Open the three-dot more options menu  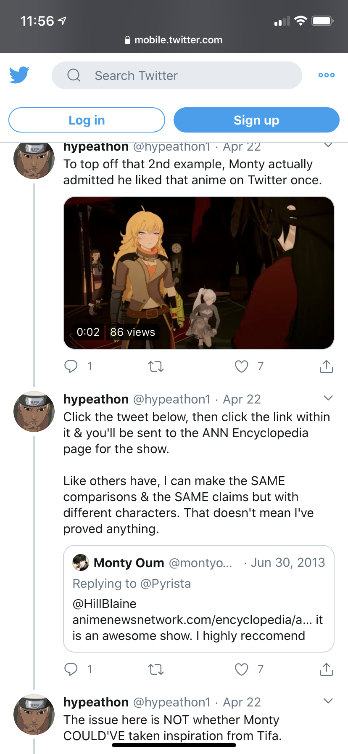(x=327, y=75)
